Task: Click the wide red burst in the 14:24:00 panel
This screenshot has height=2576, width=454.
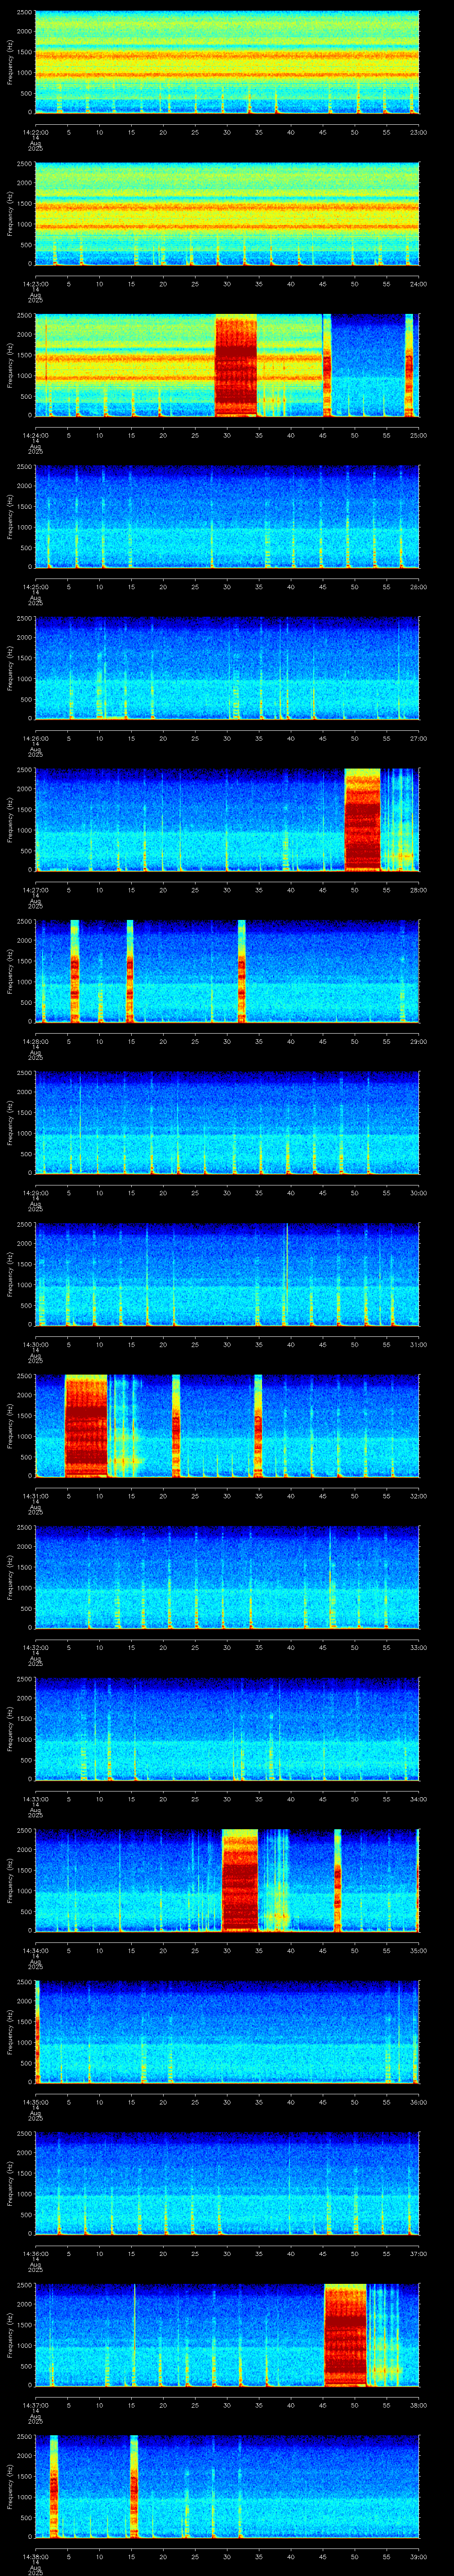Action: (x=235, y=365)
